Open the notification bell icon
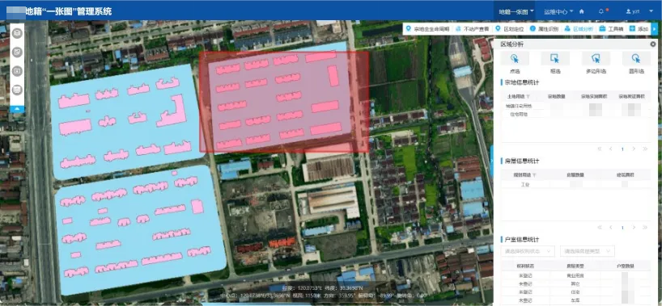This screenshot has width=662, height=306. click(x=601, y=12)
